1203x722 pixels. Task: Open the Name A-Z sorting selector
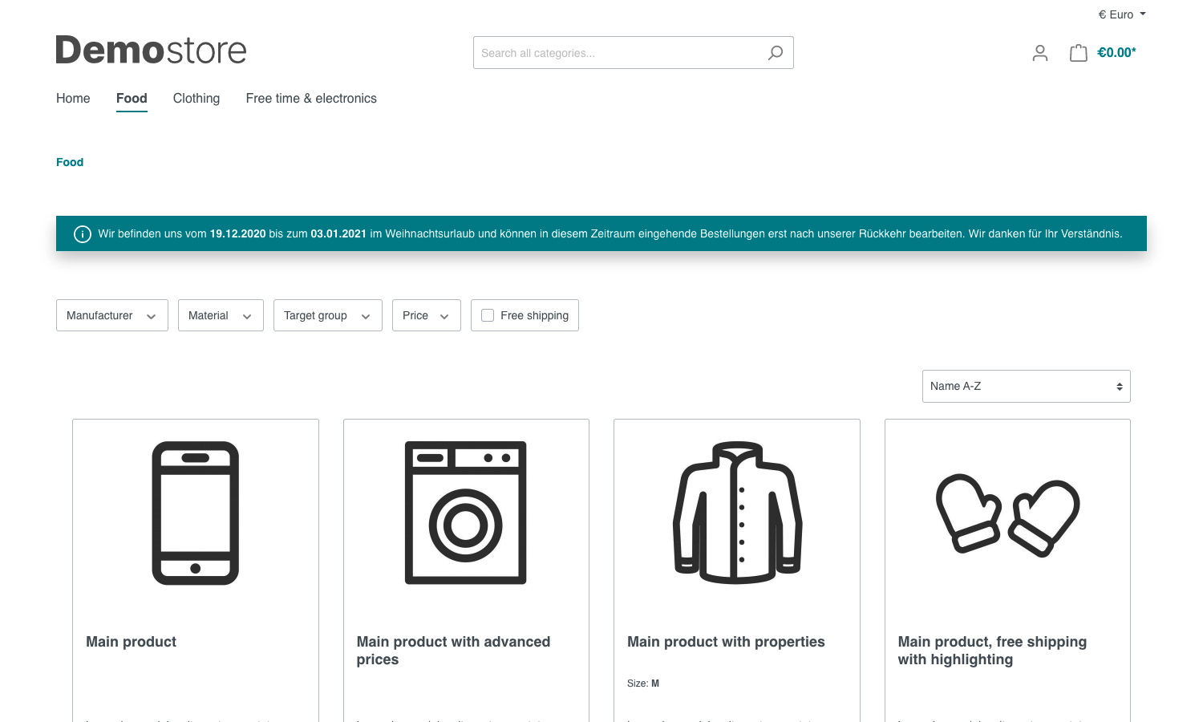(x=1026, y=387)
